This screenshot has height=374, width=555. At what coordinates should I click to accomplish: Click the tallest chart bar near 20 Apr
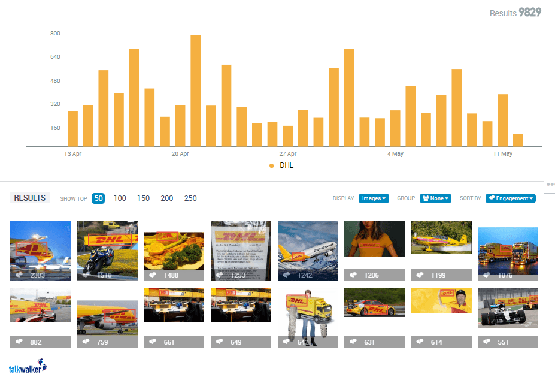(x=195, y=90)
